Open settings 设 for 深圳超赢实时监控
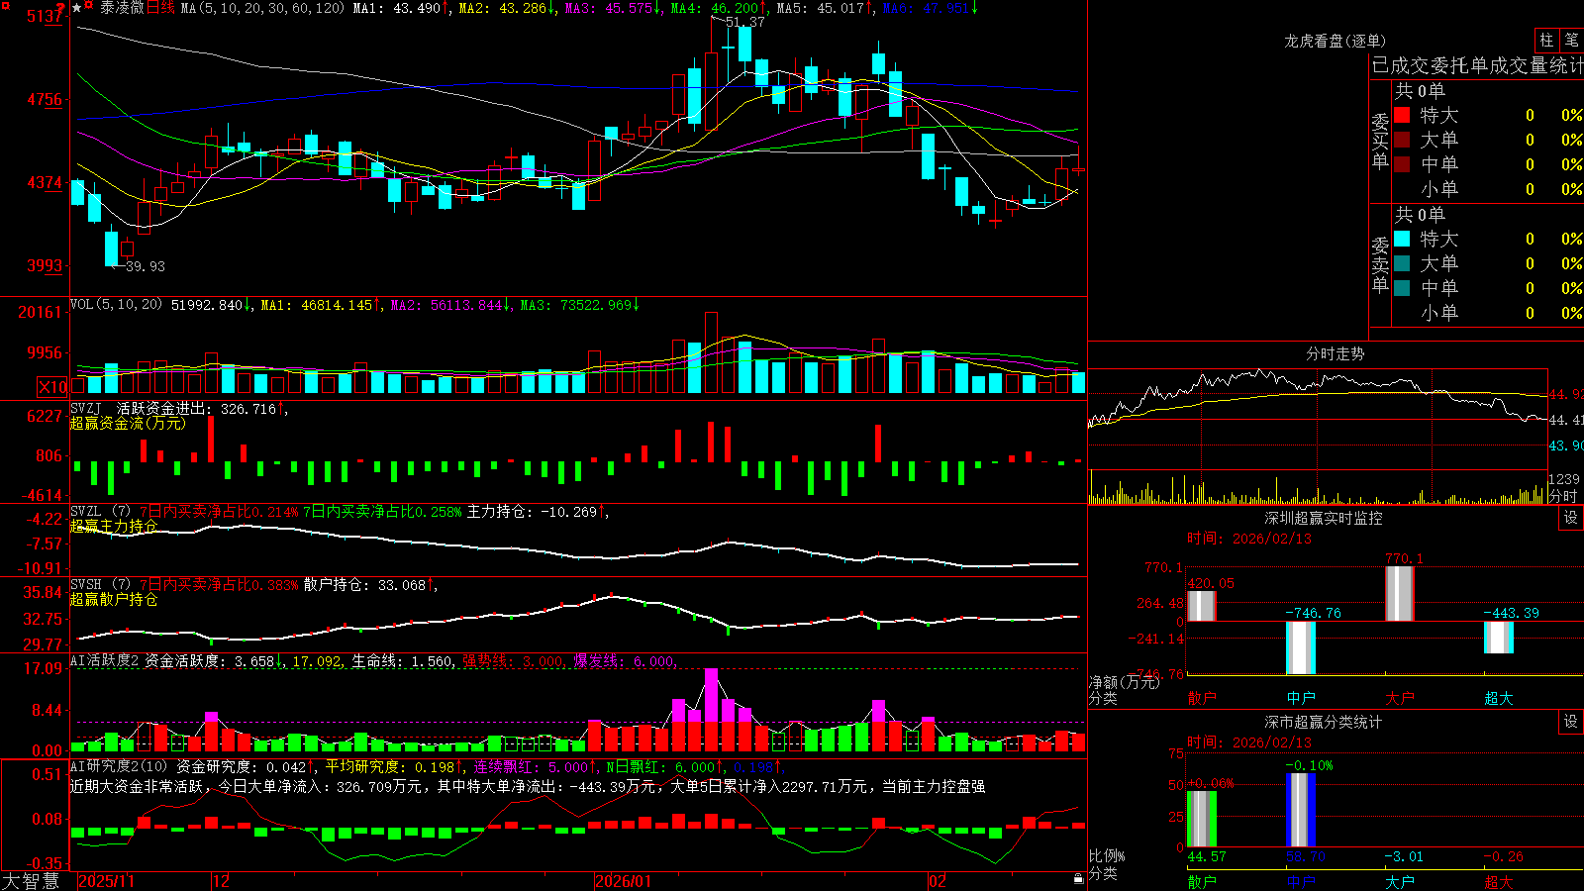 point(1570,518)
